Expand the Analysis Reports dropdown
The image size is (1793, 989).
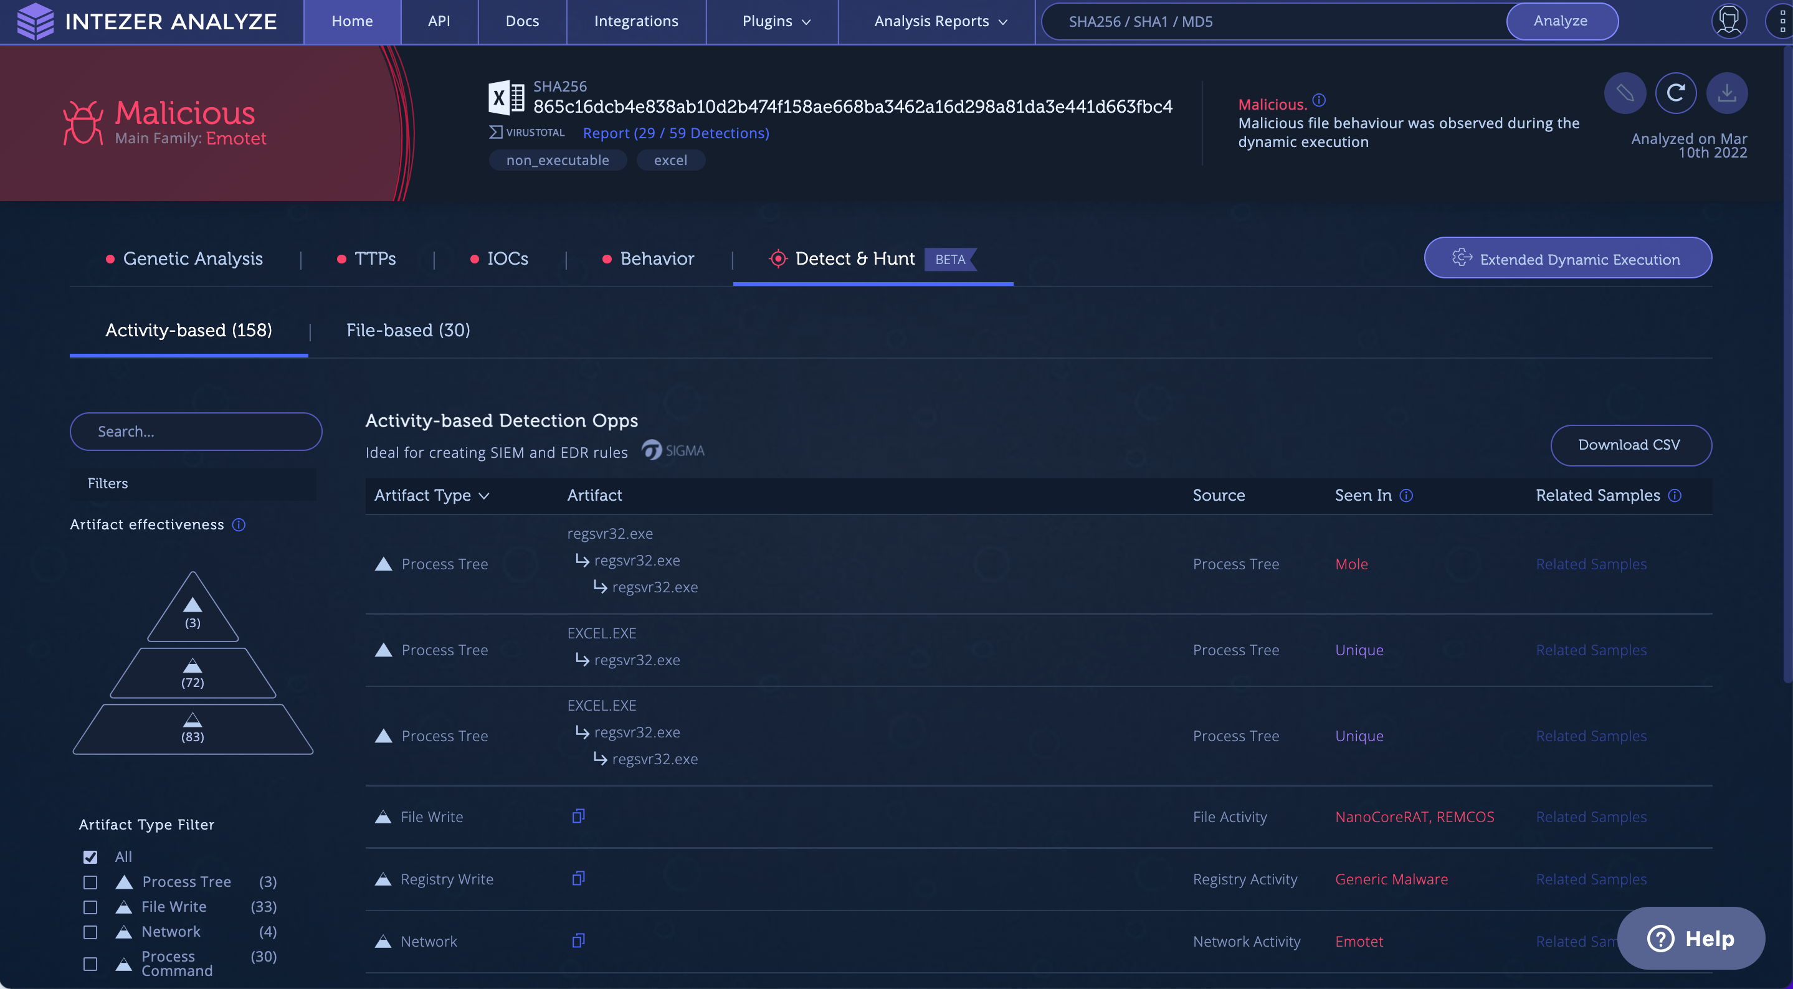(938, 21)
